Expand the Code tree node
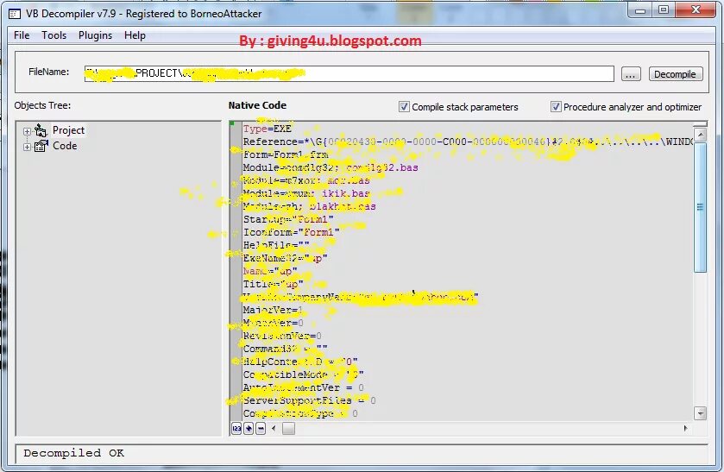 [28, 147]
